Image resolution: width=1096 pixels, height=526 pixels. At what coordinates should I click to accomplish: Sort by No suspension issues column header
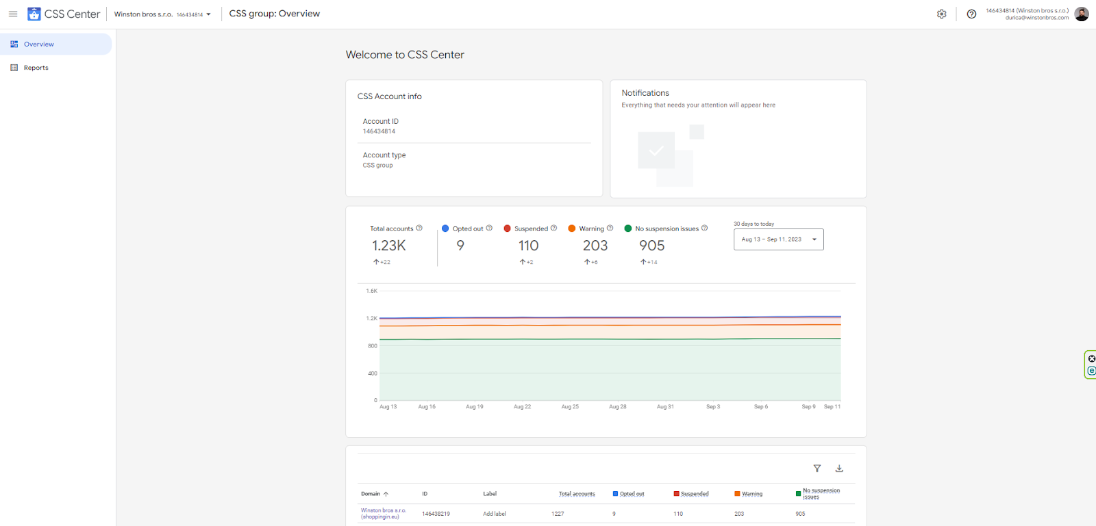pos(821,494)
